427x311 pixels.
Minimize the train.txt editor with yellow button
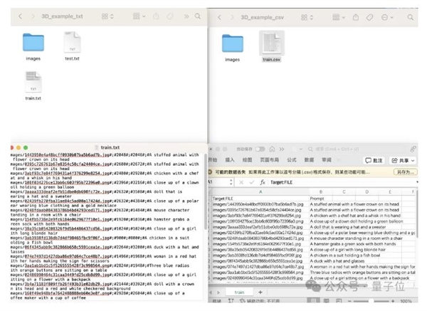coord(19,147)
